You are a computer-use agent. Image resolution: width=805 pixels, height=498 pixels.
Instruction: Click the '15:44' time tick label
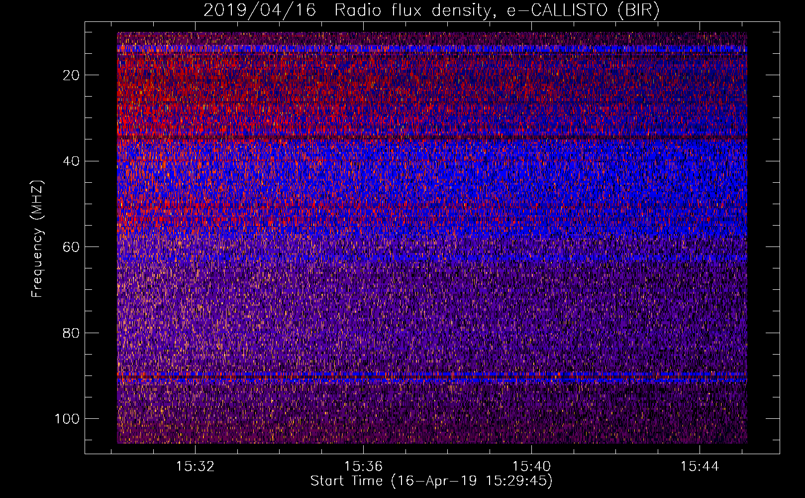[700, 467]
